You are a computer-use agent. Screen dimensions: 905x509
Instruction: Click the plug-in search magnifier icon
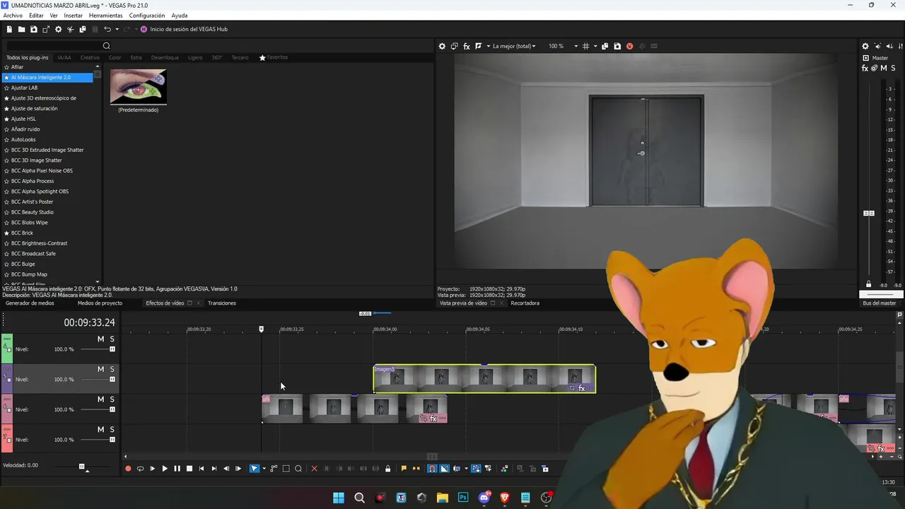tap(107, 46)
